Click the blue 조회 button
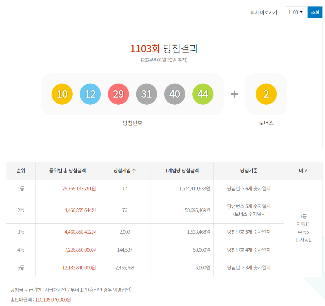Image resolution: width=325 pixels, height=306 pixels. [315, 12]
